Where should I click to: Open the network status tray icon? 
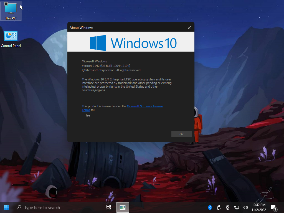click(x=237, y=207)
